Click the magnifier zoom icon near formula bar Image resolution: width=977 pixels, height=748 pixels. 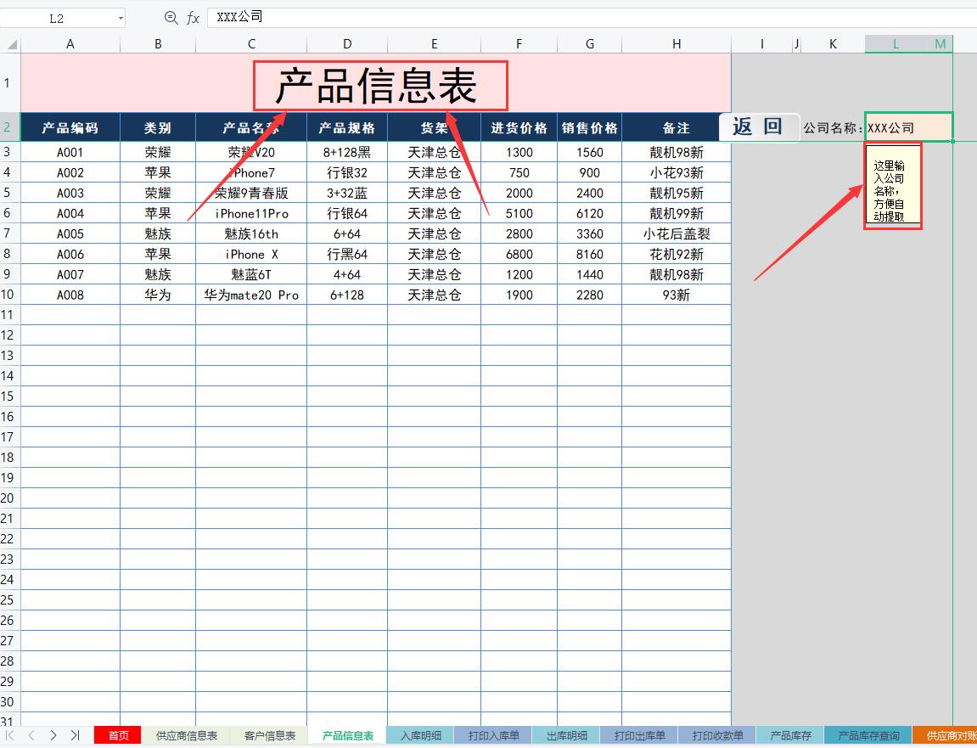pyautogui.click(x=171, y=16)
